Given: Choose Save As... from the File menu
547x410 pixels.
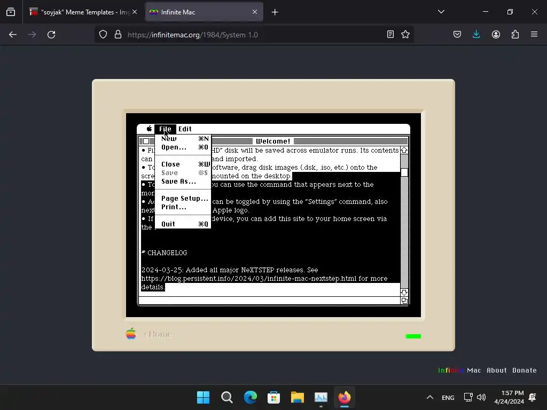Looking at the screenshot, I should [183, 182].
